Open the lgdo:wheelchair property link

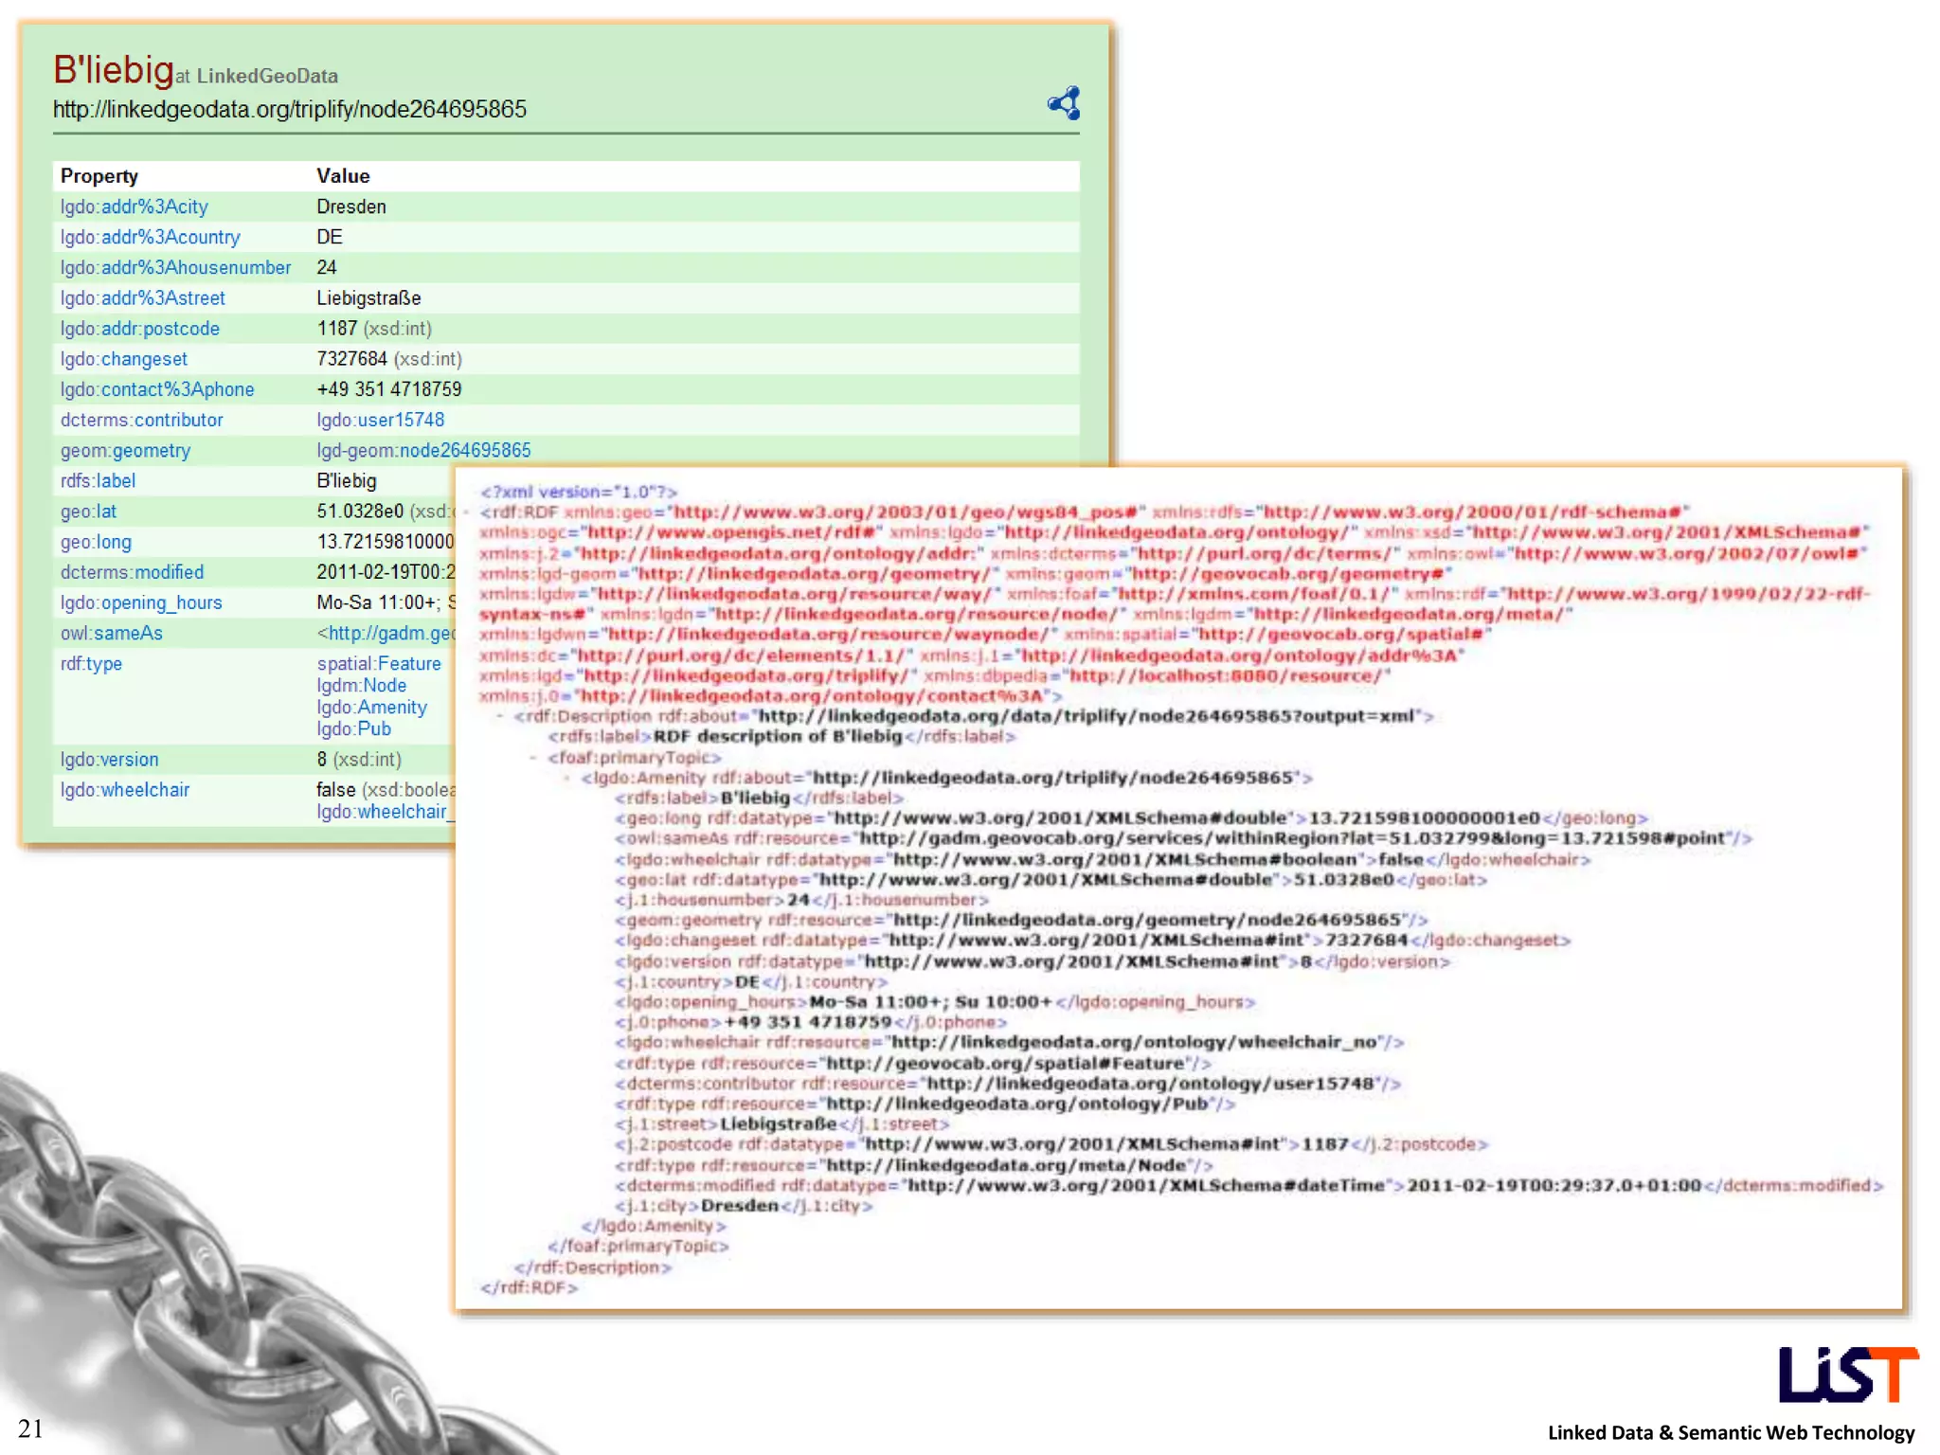pyautogui.click(x=124, y=790)
